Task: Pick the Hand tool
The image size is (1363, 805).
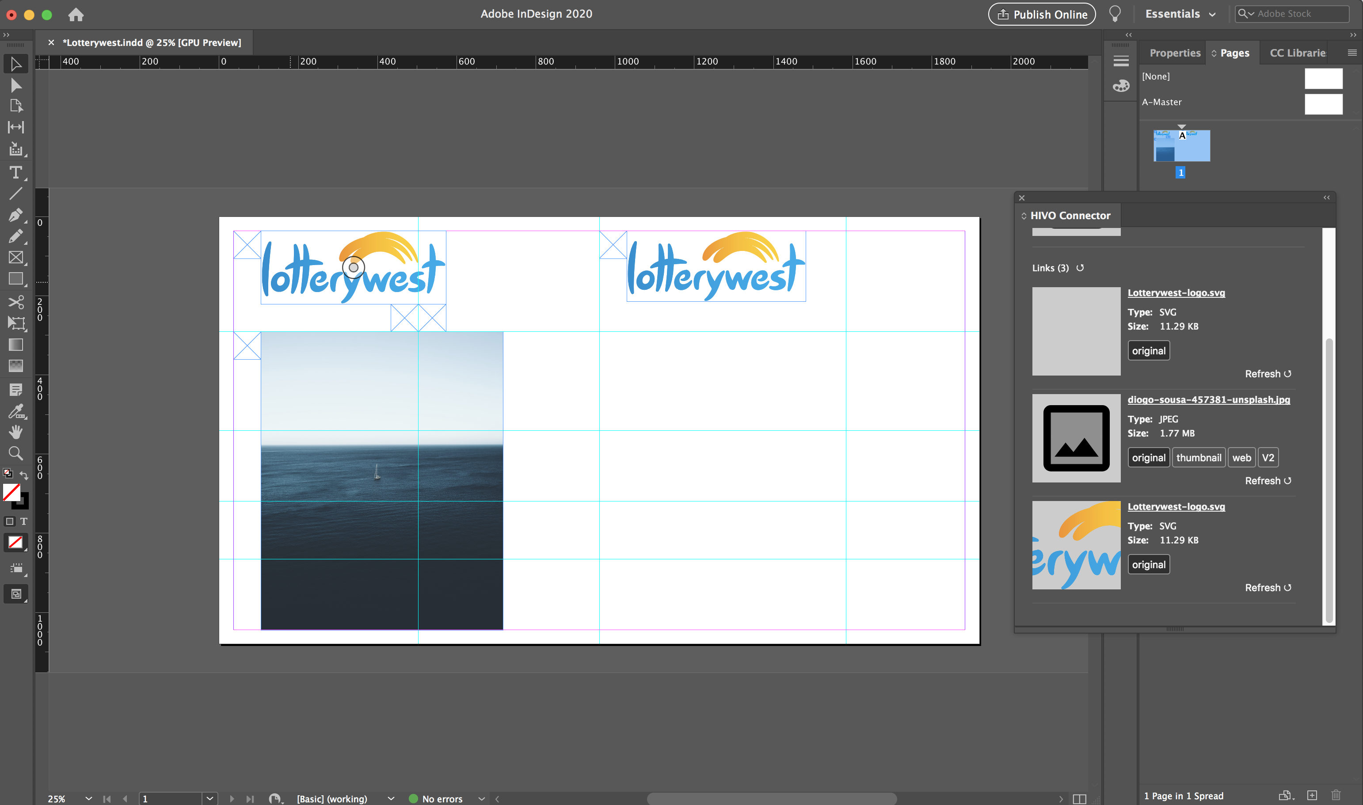Action: pos(16,432)
